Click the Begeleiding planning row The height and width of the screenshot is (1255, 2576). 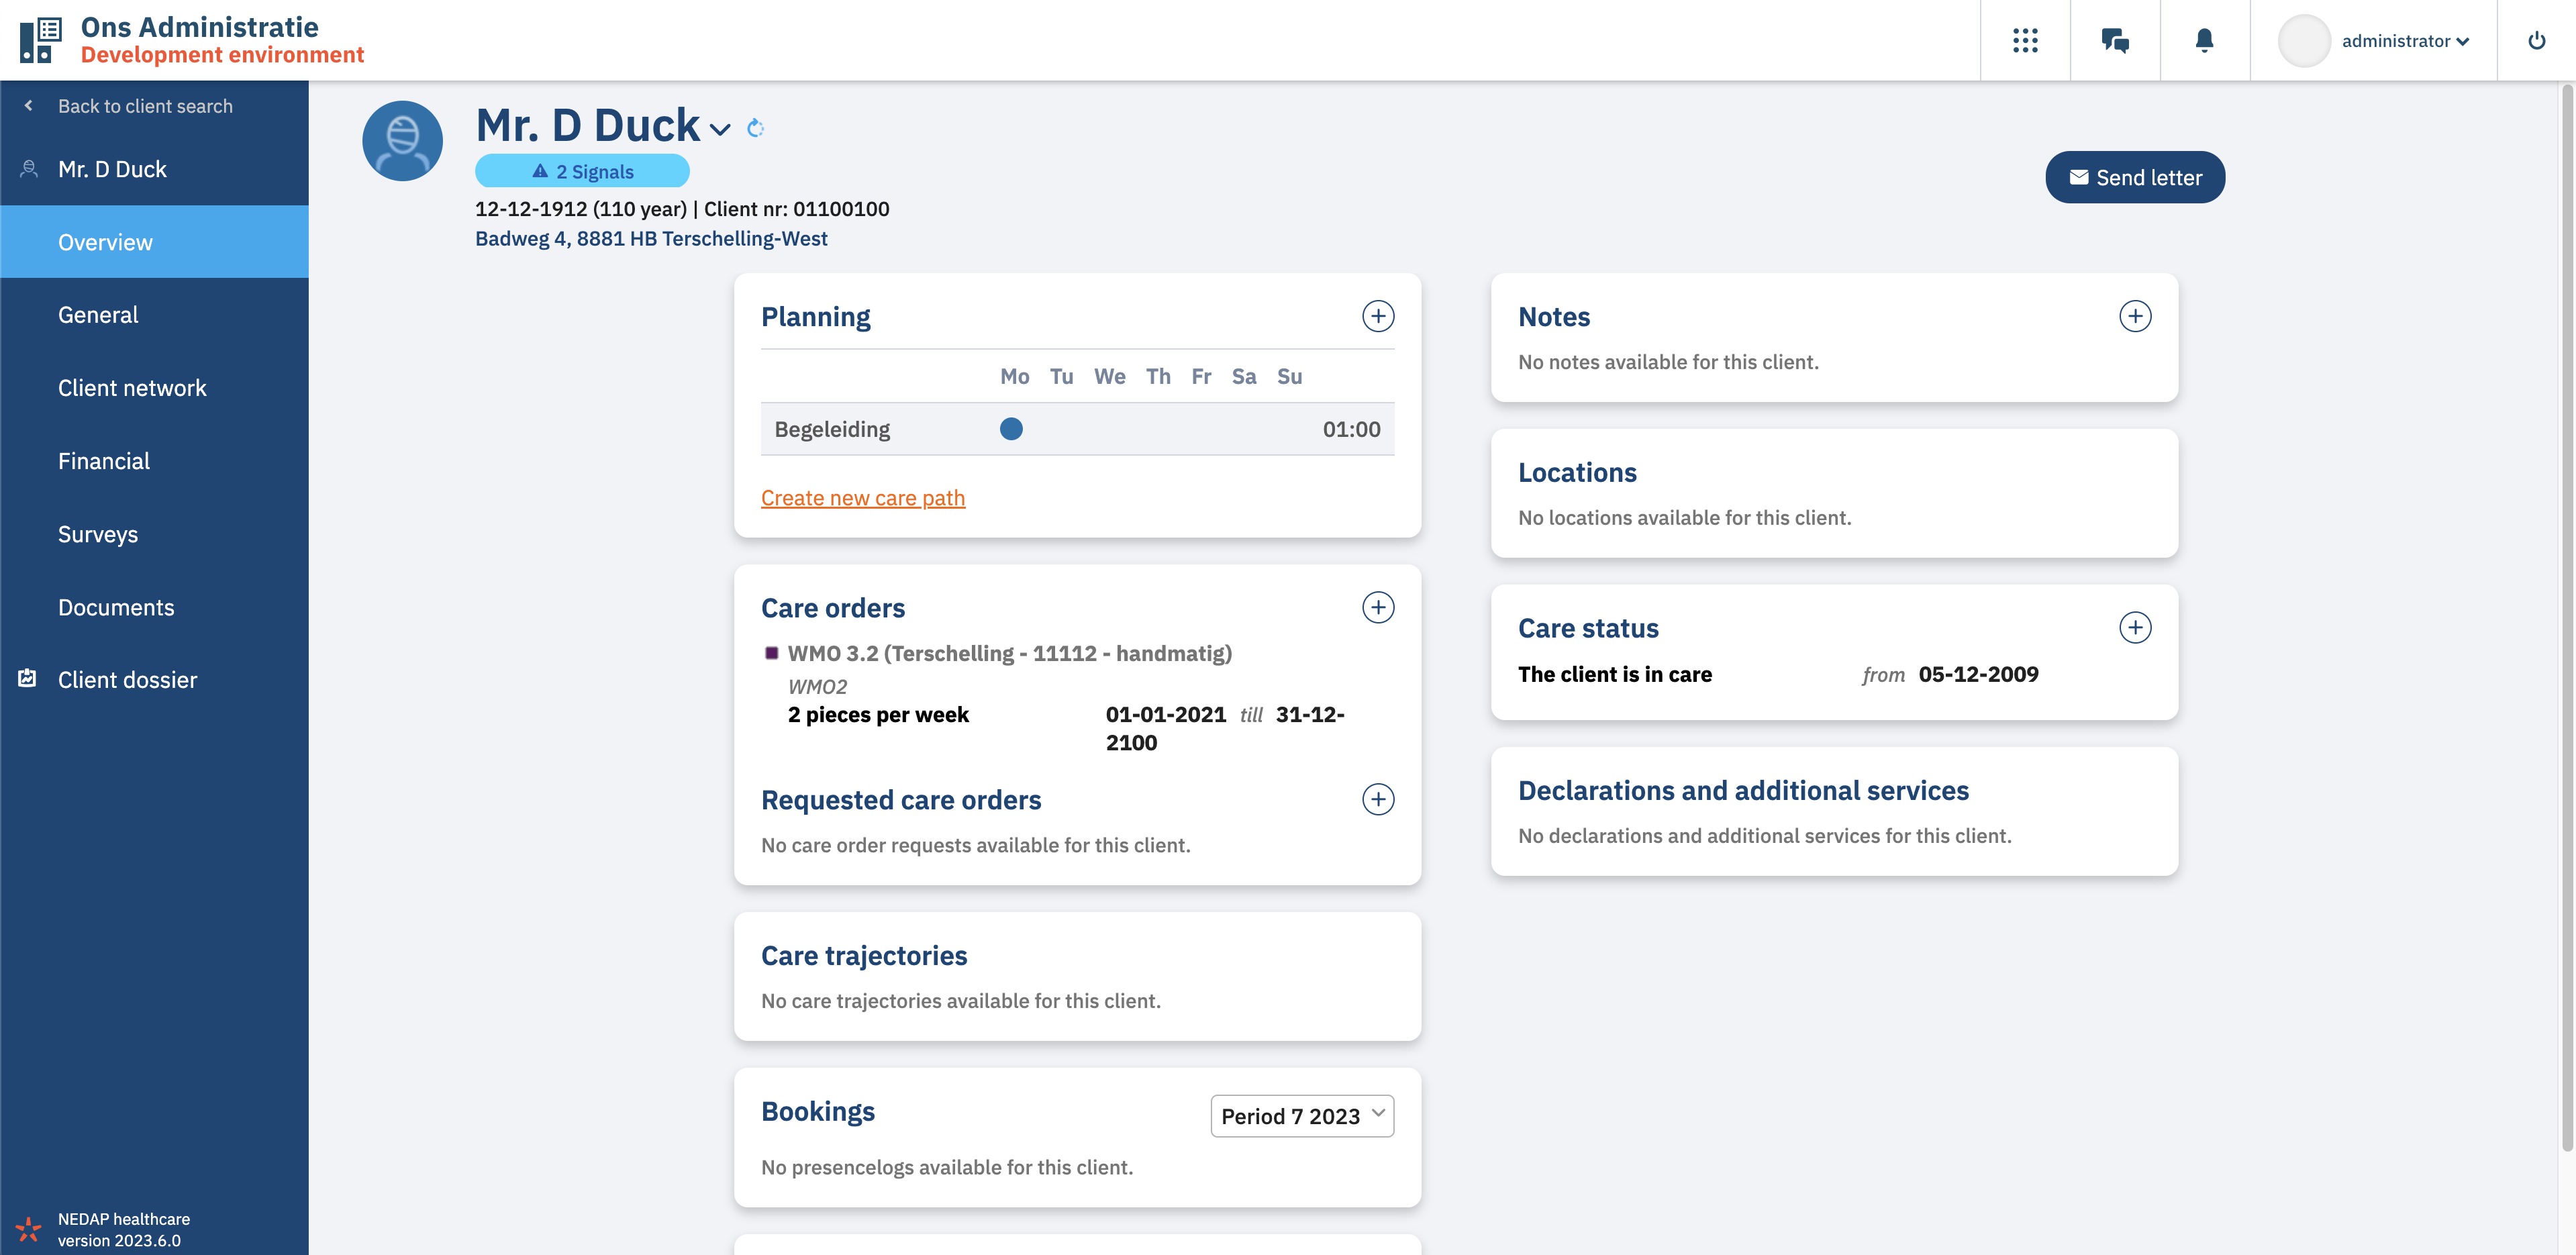pos(1078,429)
